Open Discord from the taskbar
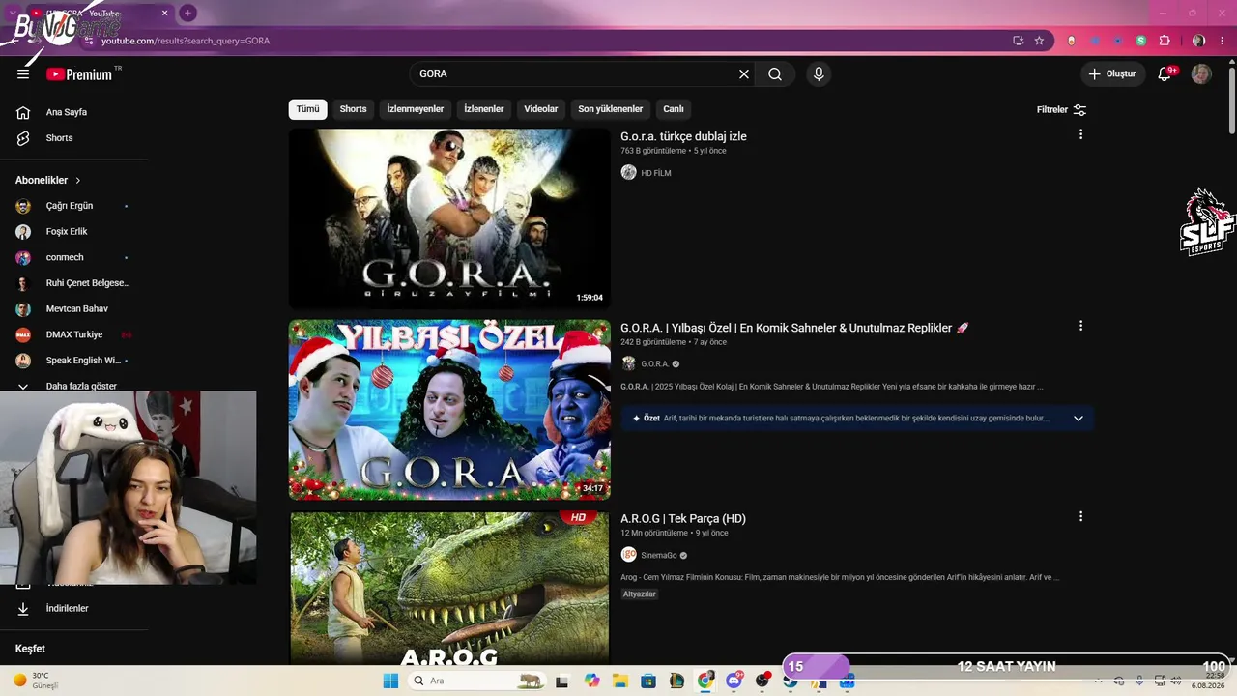Image resolution: width=1237 pixels, height=696 pixels. click(734, 681)
